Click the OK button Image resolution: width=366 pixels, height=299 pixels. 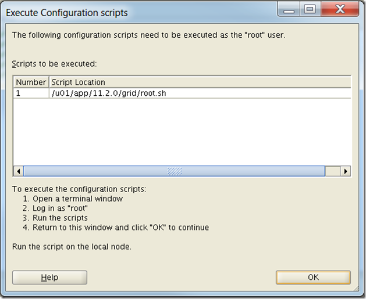click(313, 278)
